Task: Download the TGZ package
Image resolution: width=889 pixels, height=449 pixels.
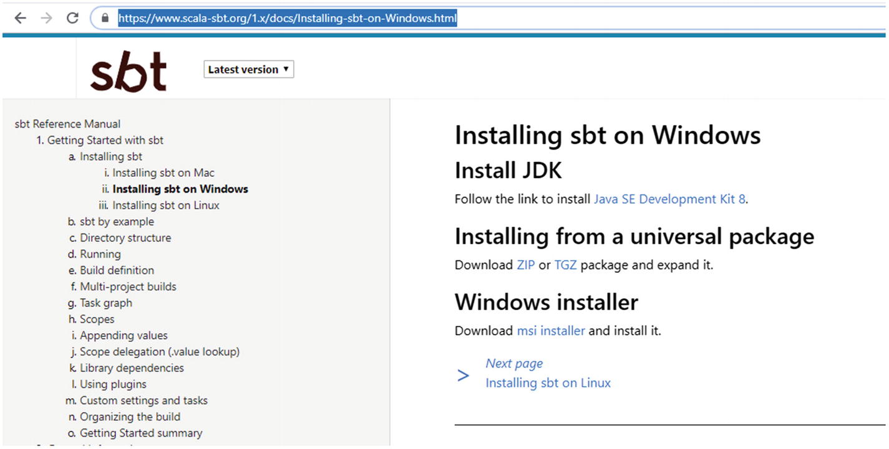Action: coord(565,265)
